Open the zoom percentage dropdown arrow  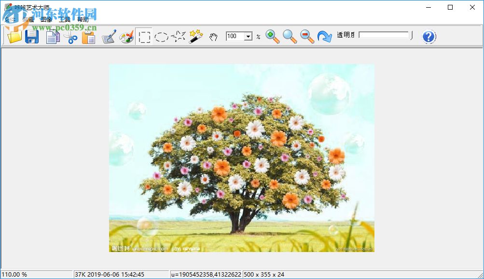pyautogui.click(x=248, y=36)
